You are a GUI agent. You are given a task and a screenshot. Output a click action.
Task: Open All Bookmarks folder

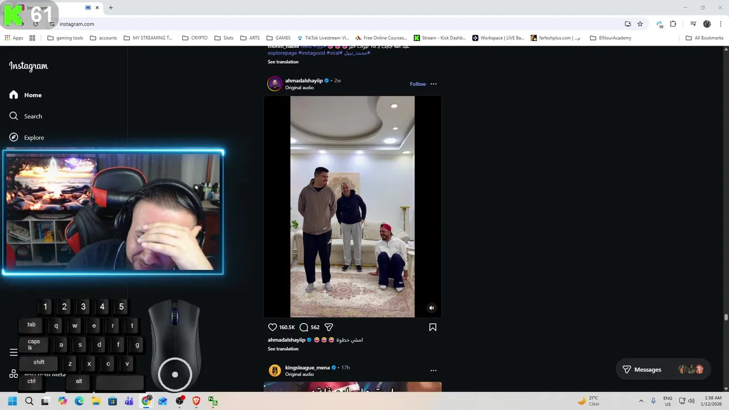point(705,38)
